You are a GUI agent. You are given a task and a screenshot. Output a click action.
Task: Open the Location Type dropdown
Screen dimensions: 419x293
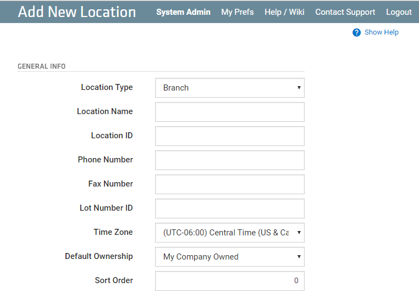(x=229, y=88)
